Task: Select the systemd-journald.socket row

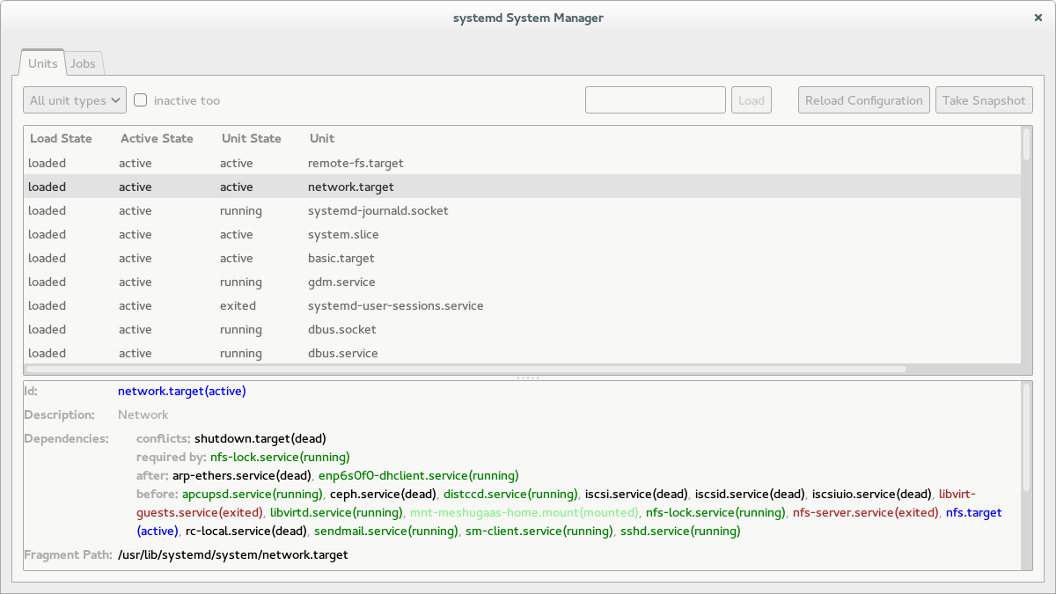Action: [378, 210]
